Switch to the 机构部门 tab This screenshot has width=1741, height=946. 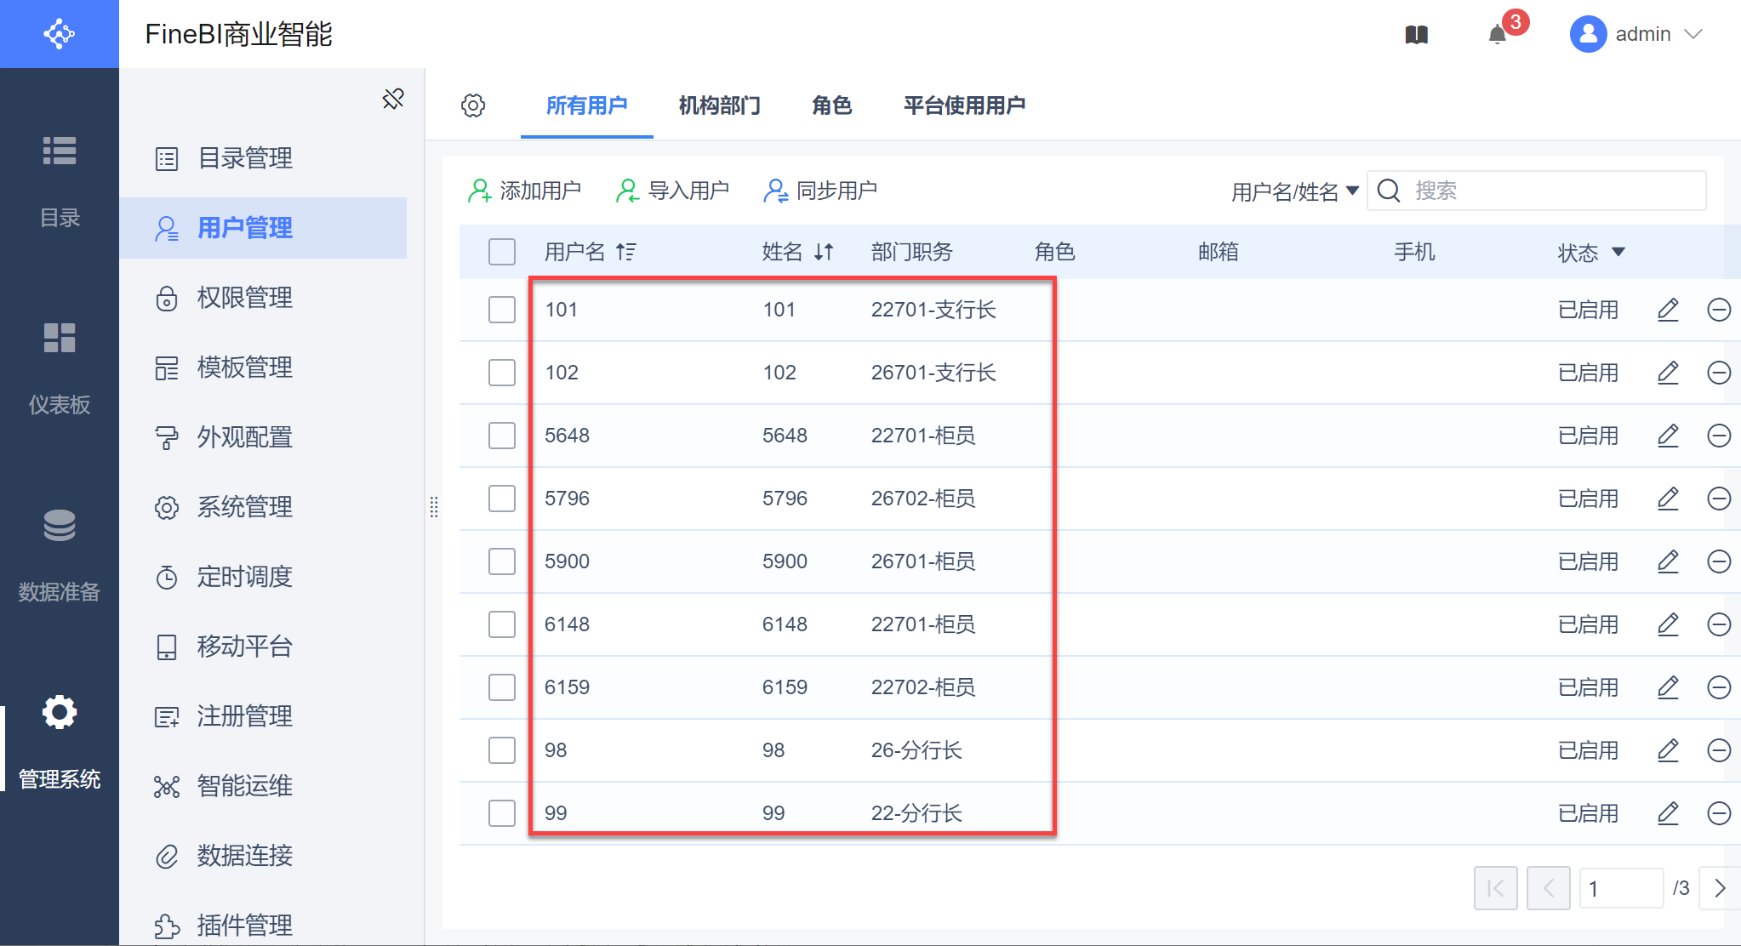(719, 105)
